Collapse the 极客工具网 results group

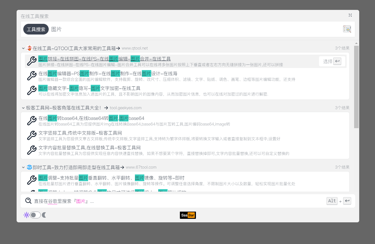click(23, 108)
